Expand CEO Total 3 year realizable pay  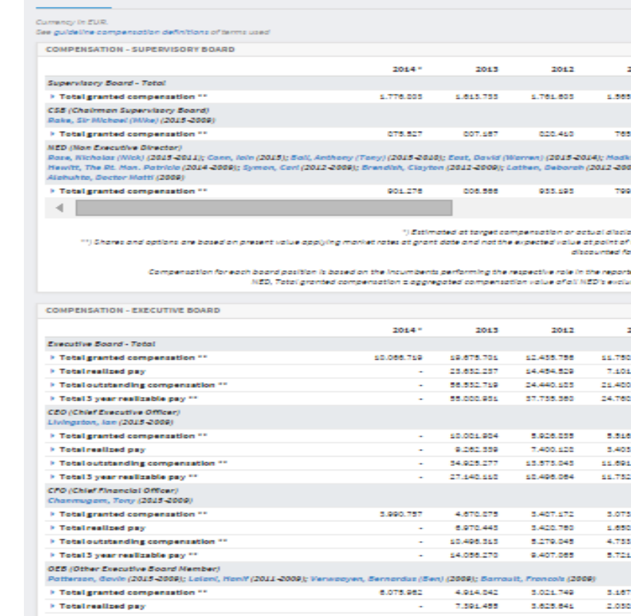coord(52,477)
